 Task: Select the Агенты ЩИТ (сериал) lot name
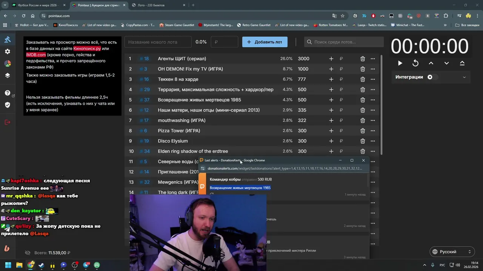(x=182, y=59)
